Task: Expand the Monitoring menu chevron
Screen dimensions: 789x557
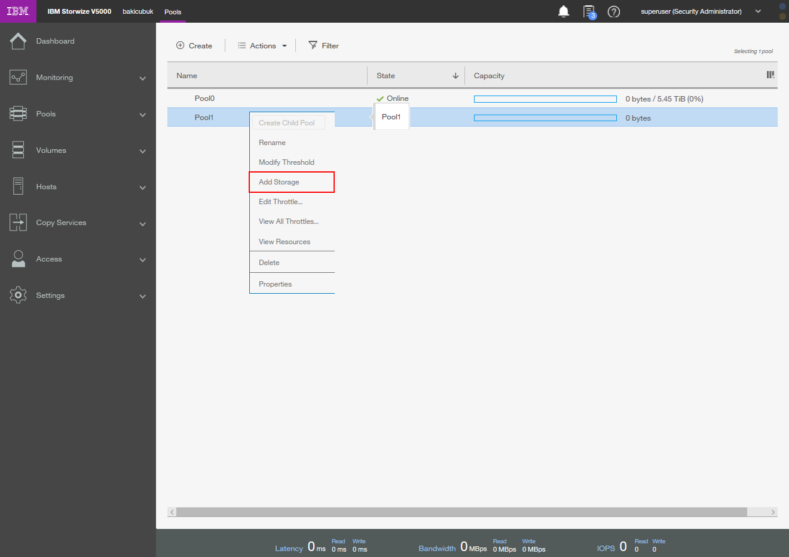Action: 142,78
